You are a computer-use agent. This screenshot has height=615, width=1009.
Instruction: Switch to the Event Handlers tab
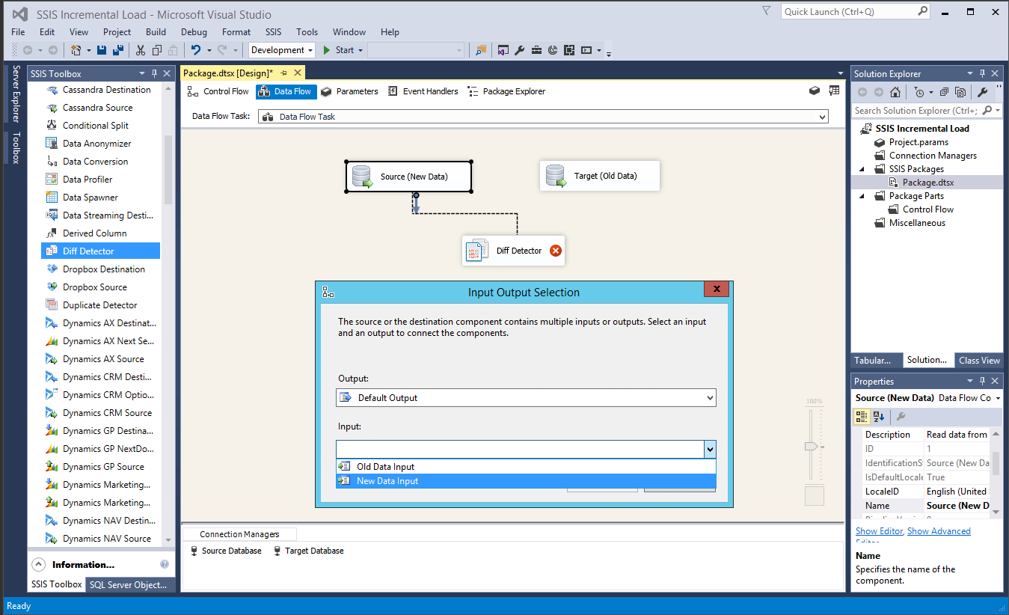[423, 91]
